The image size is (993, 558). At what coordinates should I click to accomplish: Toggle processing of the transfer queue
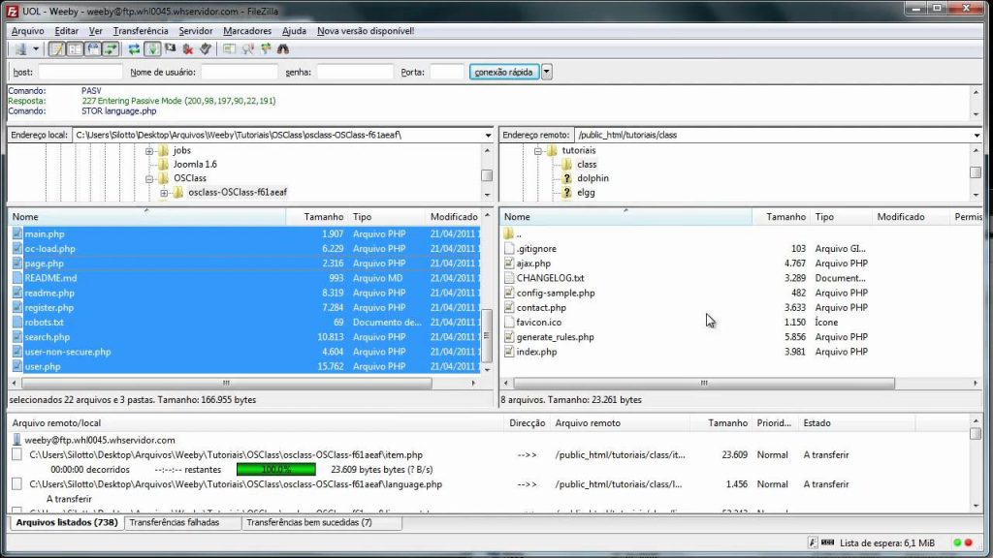152,48
